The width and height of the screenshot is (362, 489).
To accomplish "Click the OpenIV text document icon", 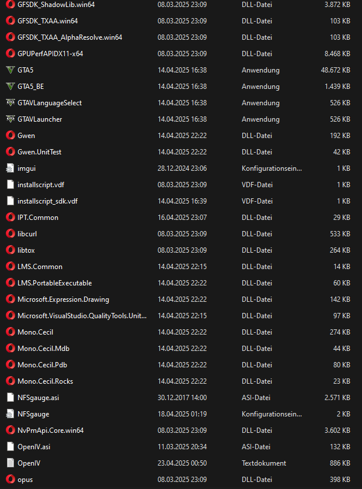I will 10,463.
